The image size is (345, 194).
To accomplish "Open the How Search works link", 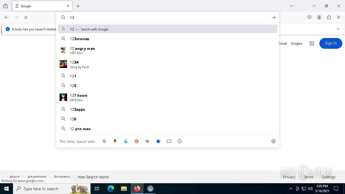I will click(93, 177).
